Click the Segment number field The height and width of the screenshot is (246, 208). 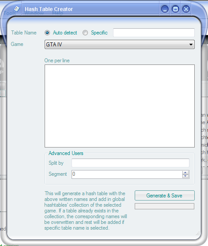127,174
